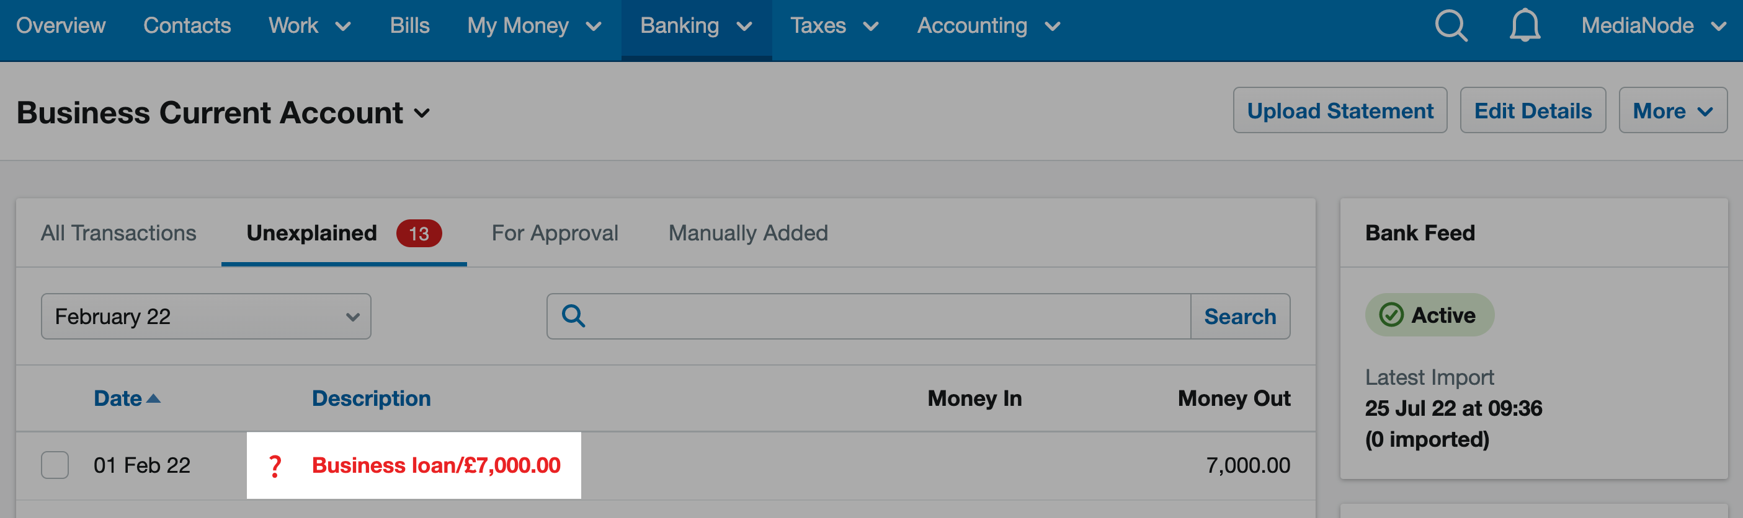Click the red question mark on Business loan
The width and height of the screenshot is (1743, 518).
tap(275, 466)
